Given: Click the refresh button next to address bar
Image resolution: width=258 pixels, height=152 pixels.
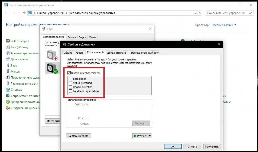Looking at the screenshot, I should coord(200,13).
